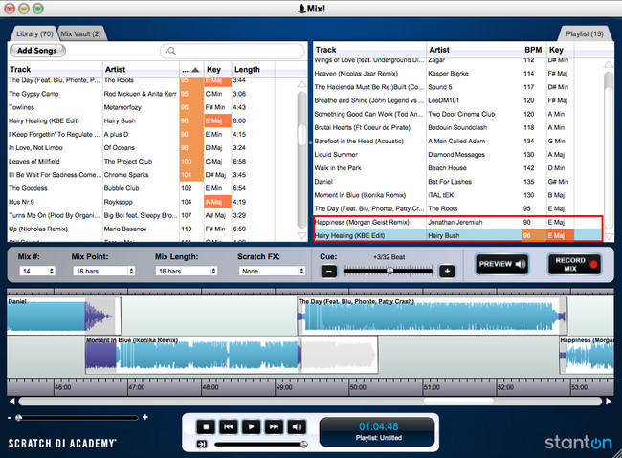Switch to the Mix Vault tab

coord(83,33)
